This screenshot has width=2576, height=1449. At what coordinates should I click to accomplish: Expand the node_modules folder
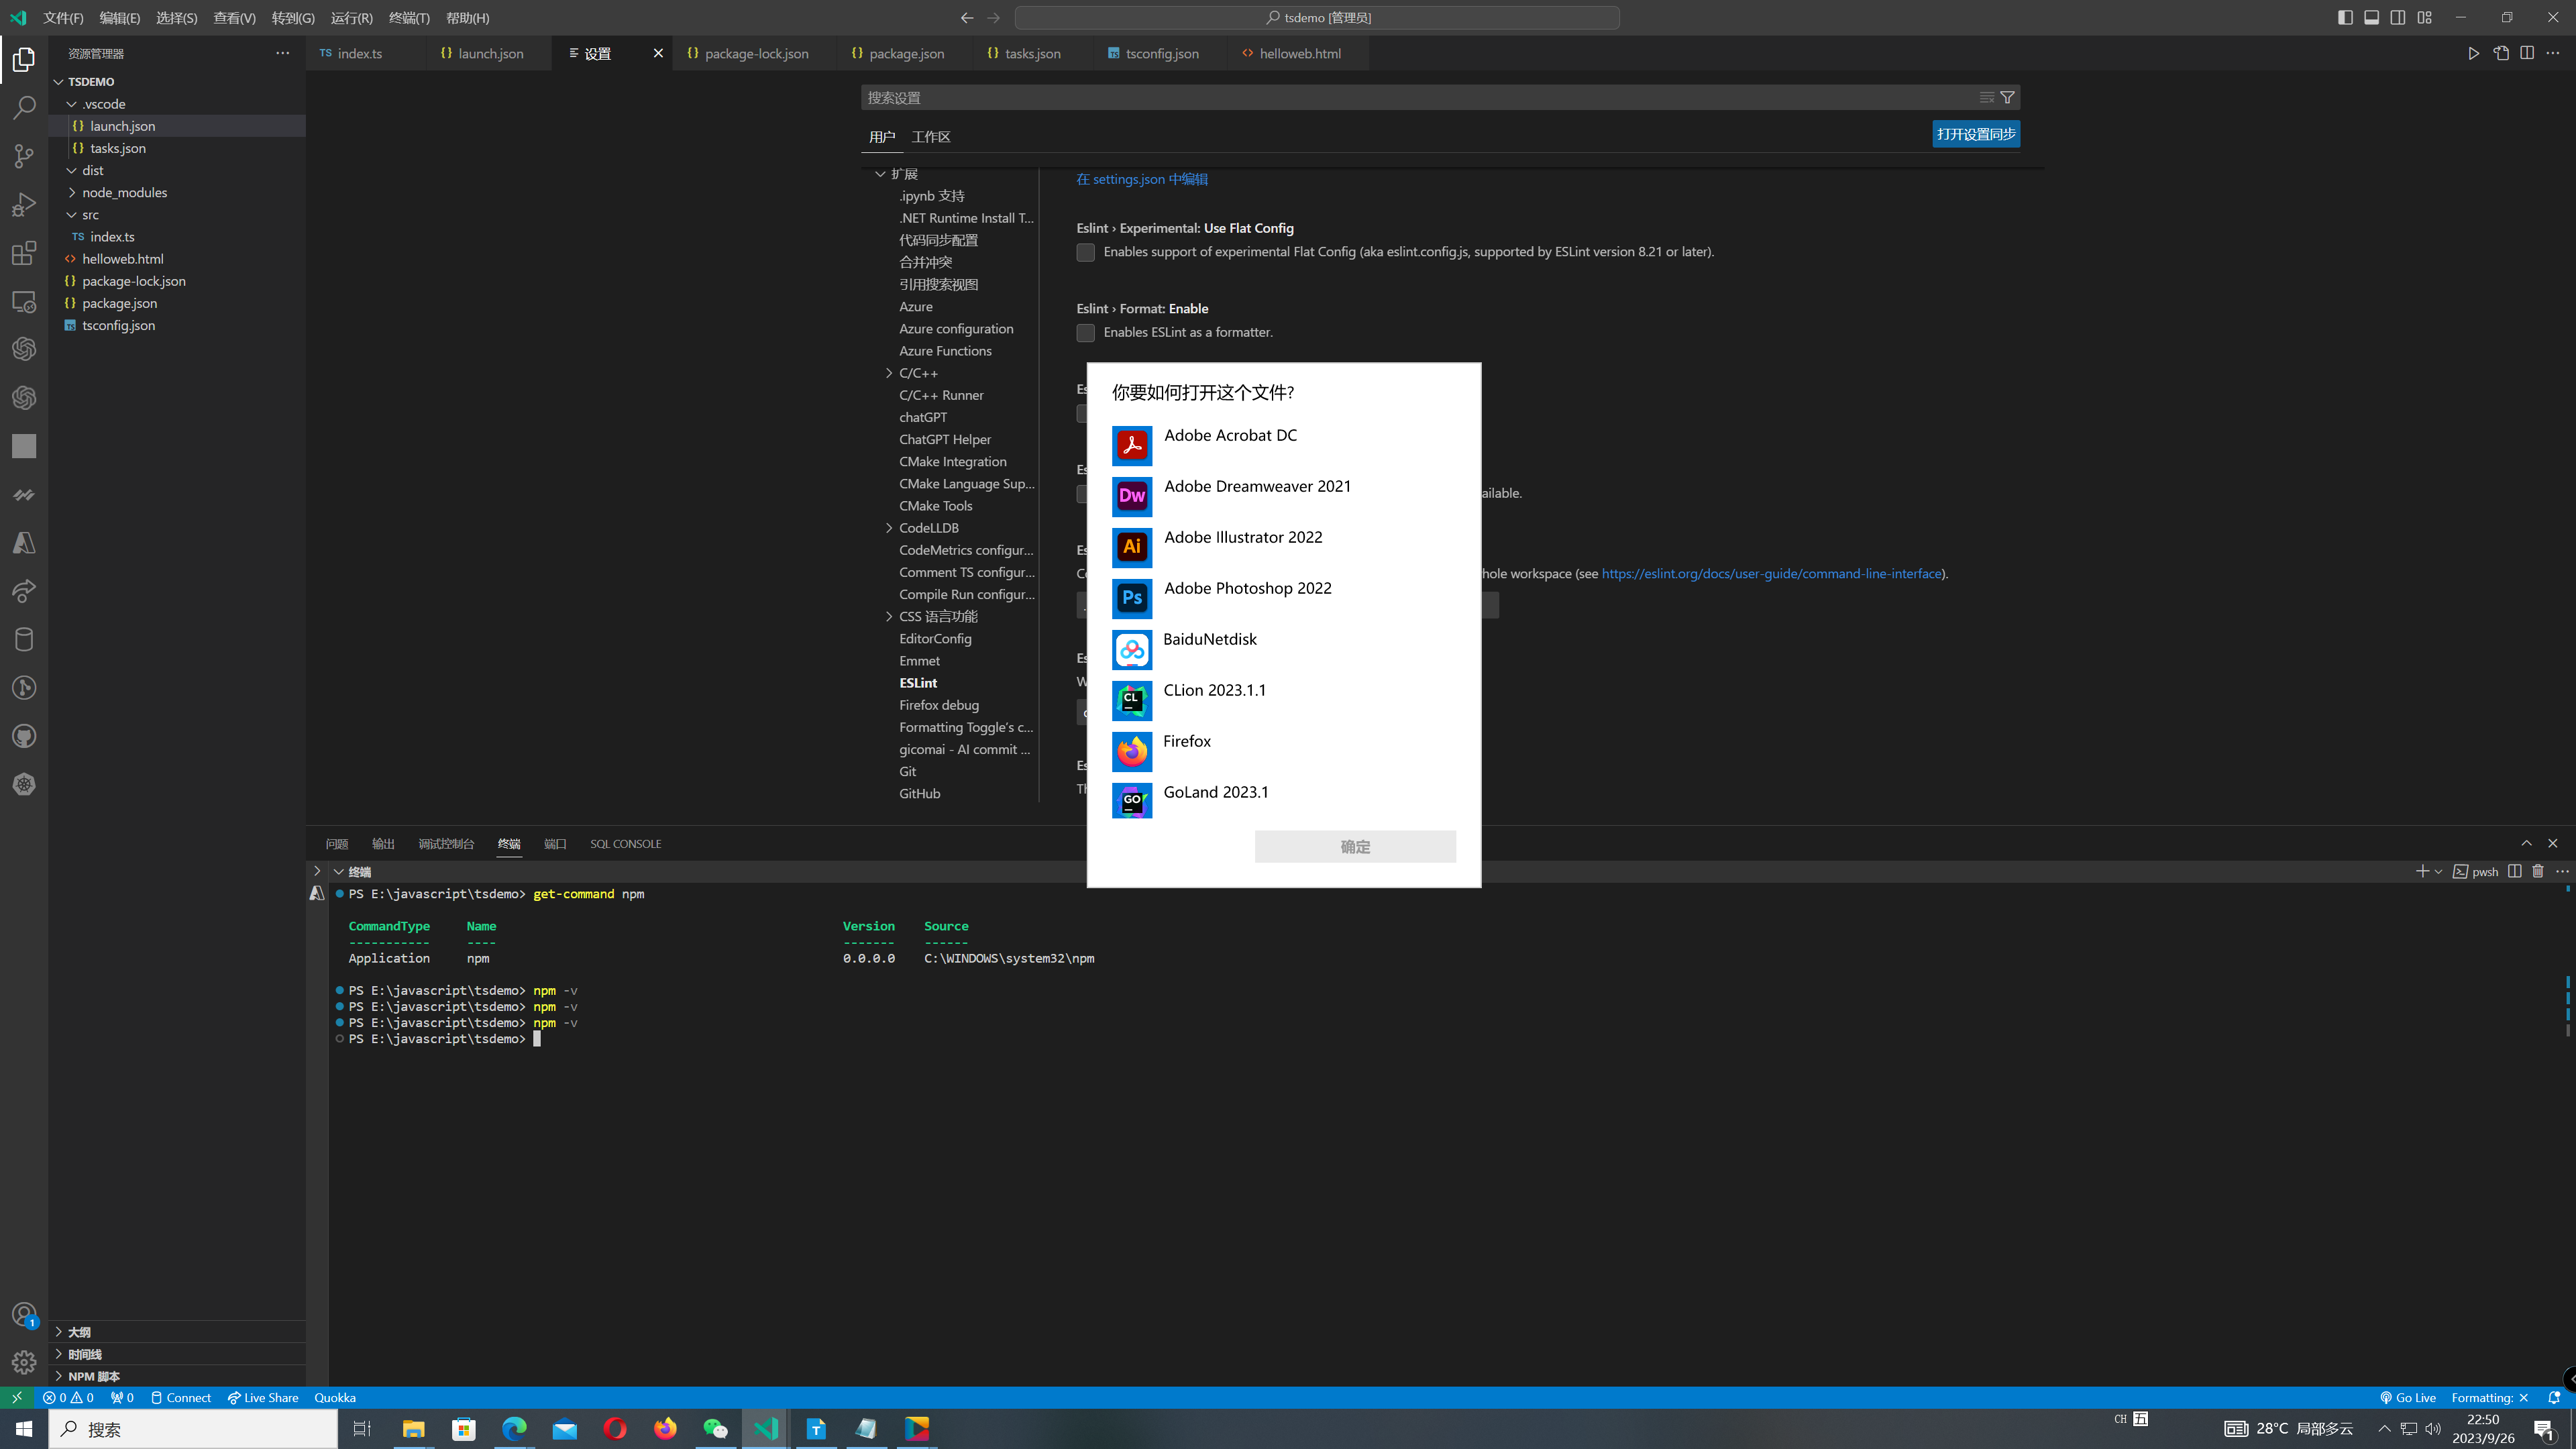coord(124,192)
